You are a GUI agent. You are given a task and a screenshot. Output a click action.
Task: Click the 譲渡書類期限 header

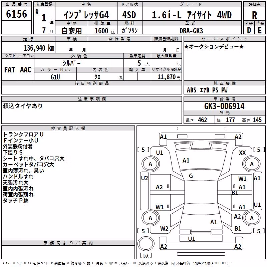pyautogui.click(x=166, y=39)
